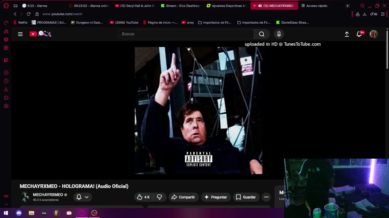This screenshot has width=389, height=218.
Task: Click the 40.5 k suscriptores text
Action: point(46,200)
